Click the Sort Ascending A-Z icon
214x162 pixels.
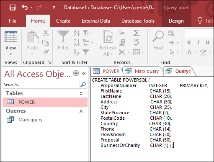[77, 33]
